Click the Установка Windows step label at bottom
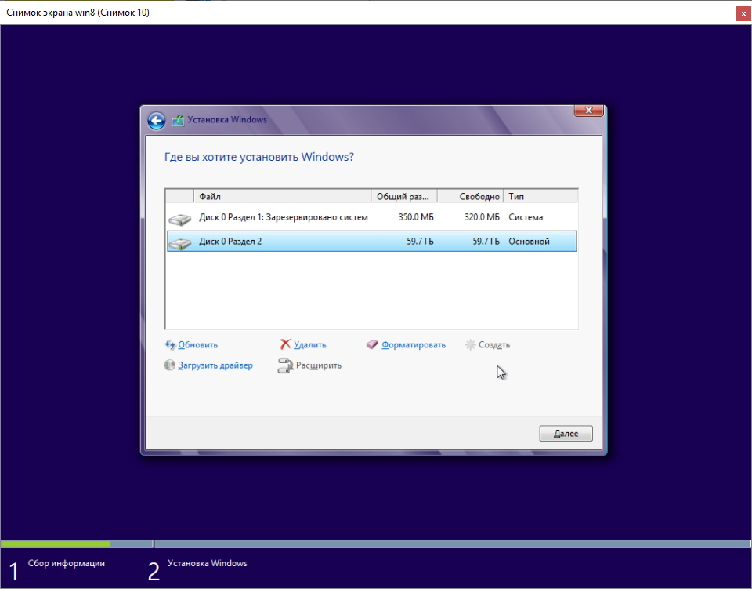 pyautogui.click(x=207, y=563)
